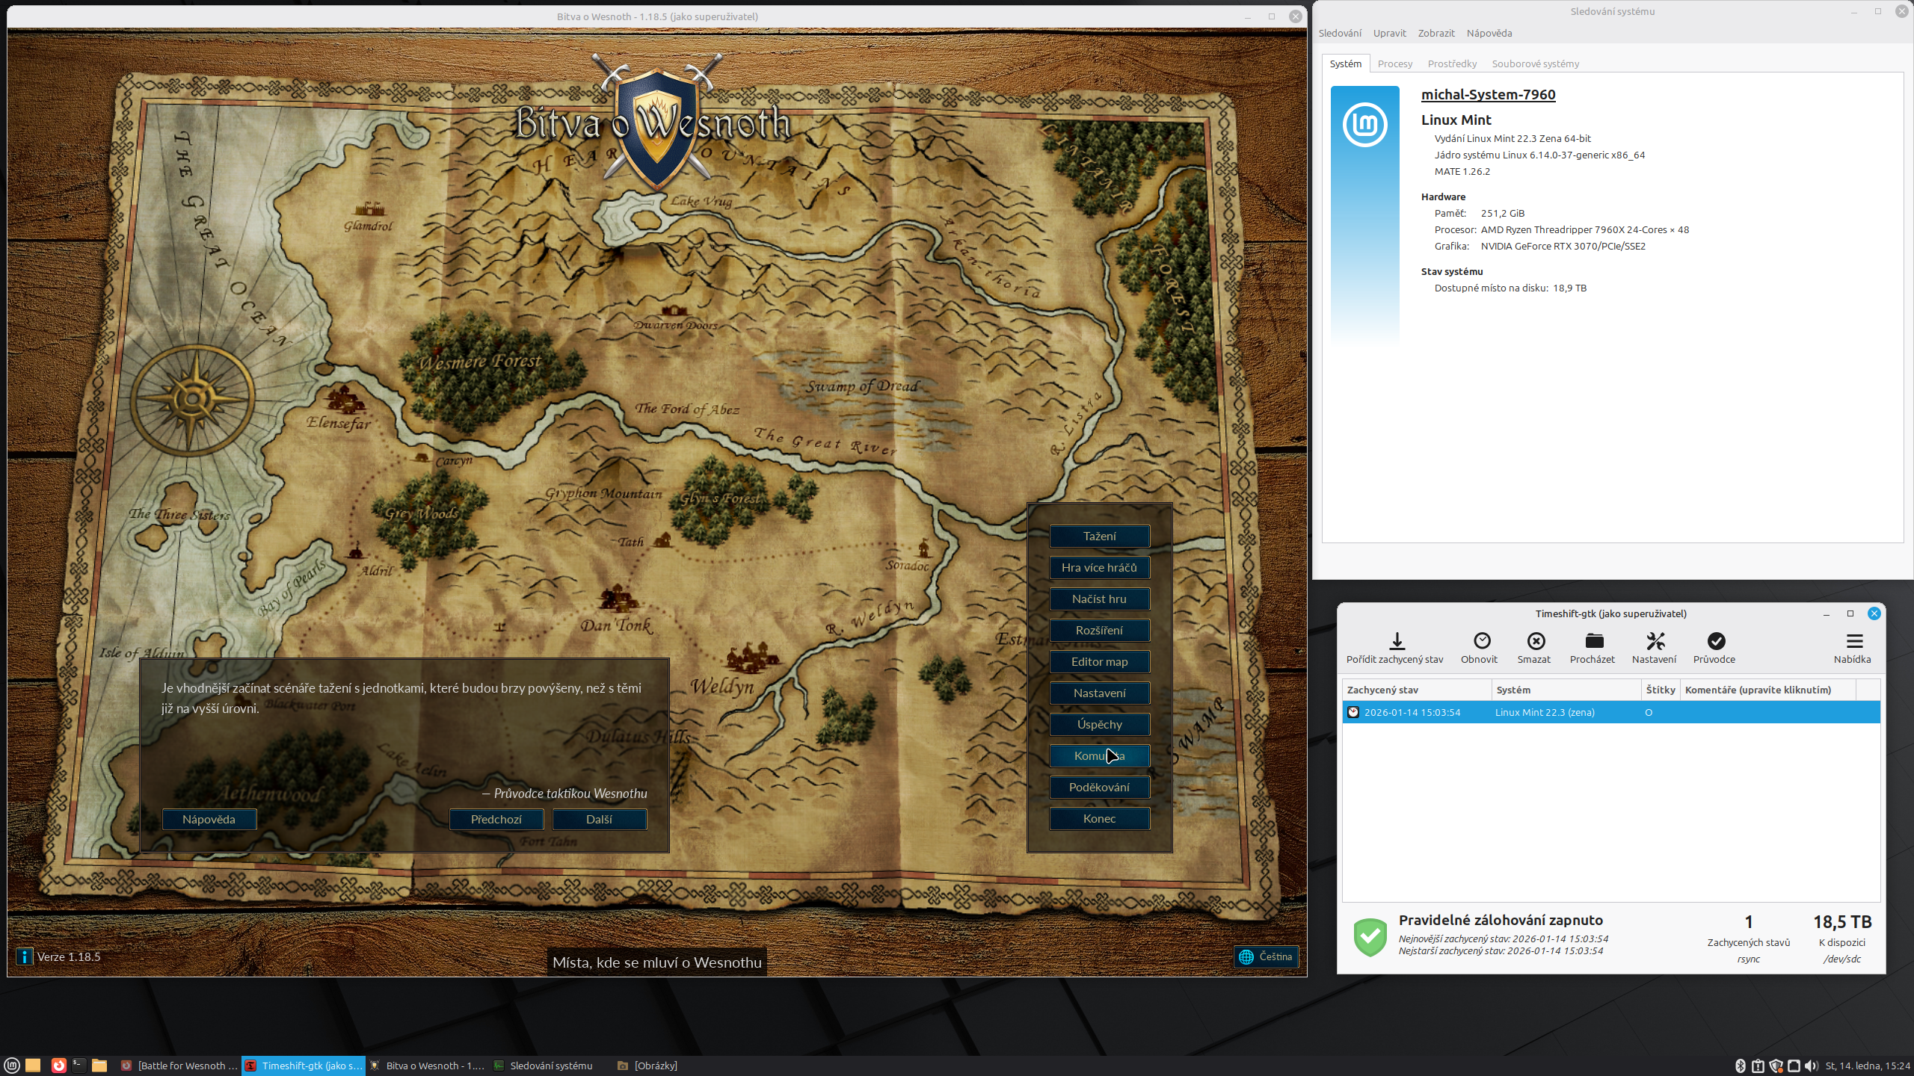
Task: Open Timeshift Nastavení tools icon
Action: [1655, 641]
